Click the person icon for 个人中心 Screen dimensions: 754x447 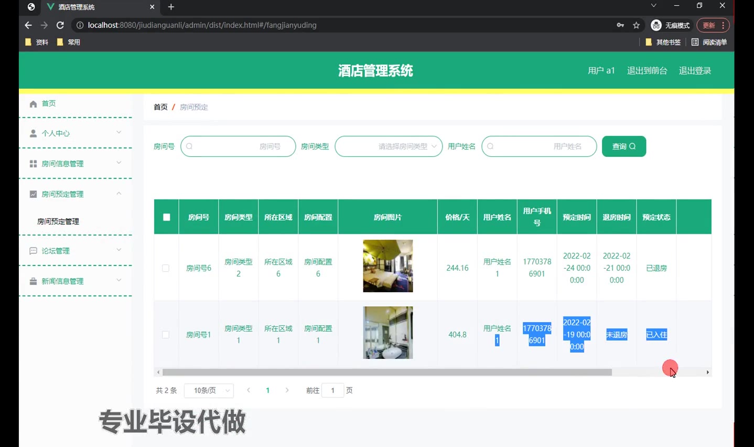click(33, 133)
